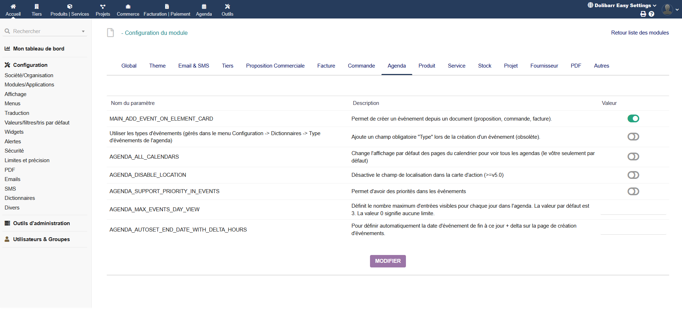The image size is (682, 319).
Task: Open the Tiers building icon
Action: pyautogui.click(x=37, y=6)
